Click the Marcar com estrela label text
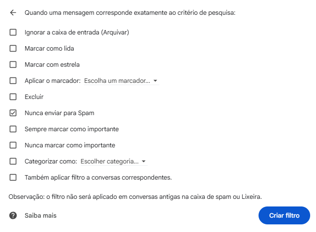The height and width of the screenshot is (232, 316). coord(52,64)
